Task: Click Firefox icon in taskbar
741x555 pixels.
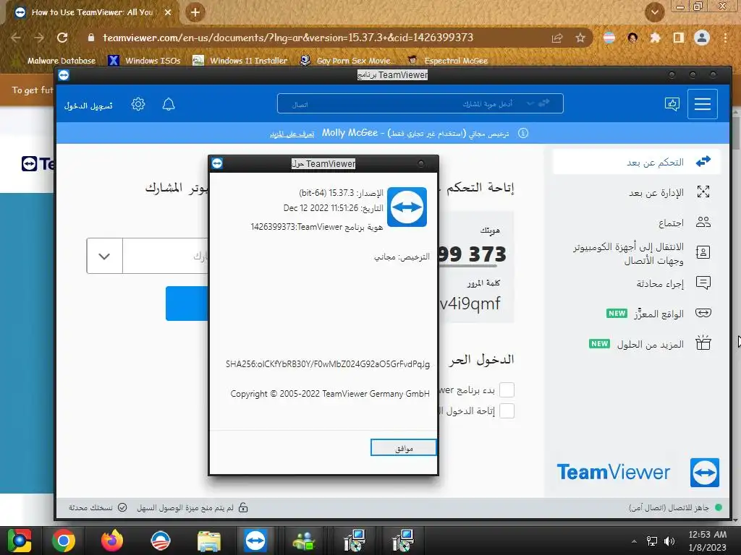Action: pyautogui.click(x=112, y=541)
